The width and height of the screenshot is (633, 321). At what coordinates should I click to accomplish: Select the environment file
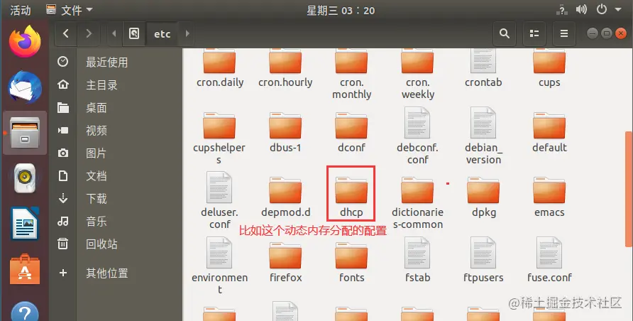click(x=219, y=266)
